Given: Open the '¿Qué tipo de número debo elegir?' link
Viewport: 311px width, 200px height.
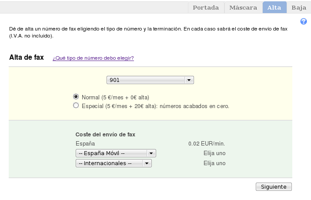Looking at the screenshot, I should 93,58.
